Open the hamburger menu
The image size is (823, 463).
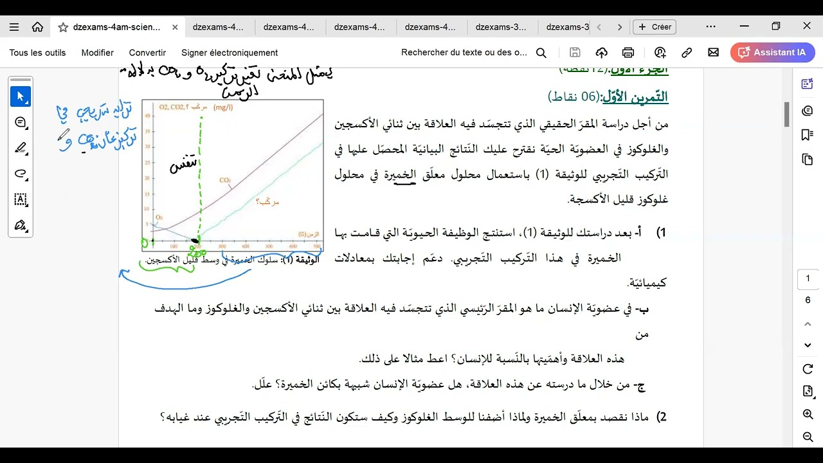pos(14,27)
